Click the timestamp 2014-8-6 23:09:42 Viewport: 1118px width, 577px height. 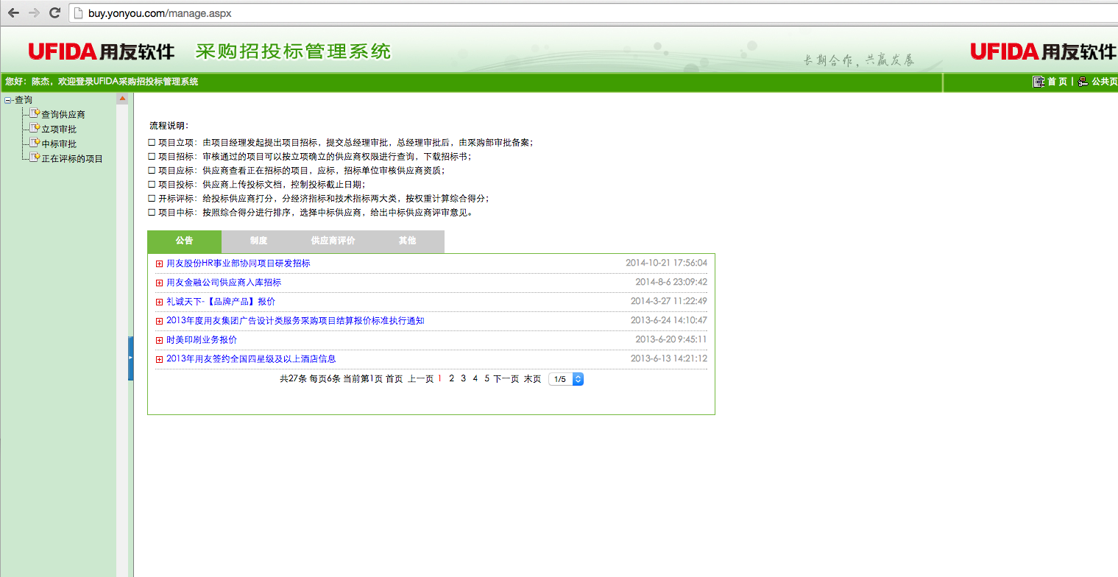coord(671,282)
